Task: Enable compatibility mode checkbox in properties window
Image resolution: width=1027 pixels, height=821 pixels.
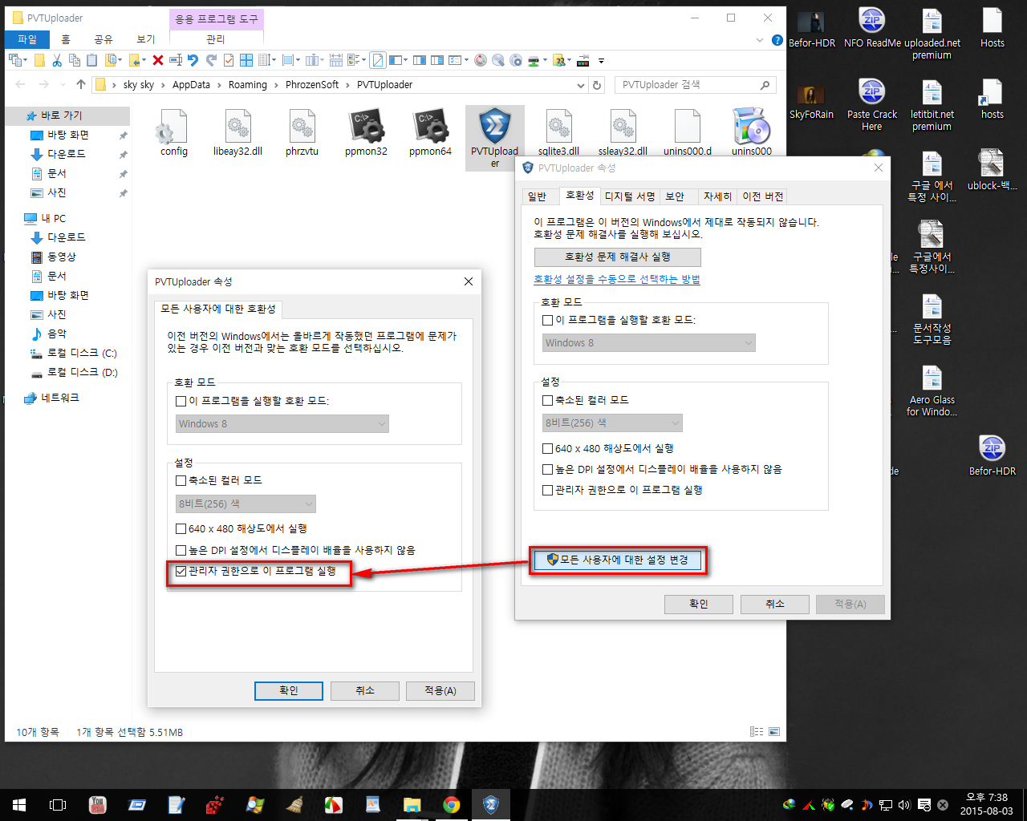Action: coord(547,320)
